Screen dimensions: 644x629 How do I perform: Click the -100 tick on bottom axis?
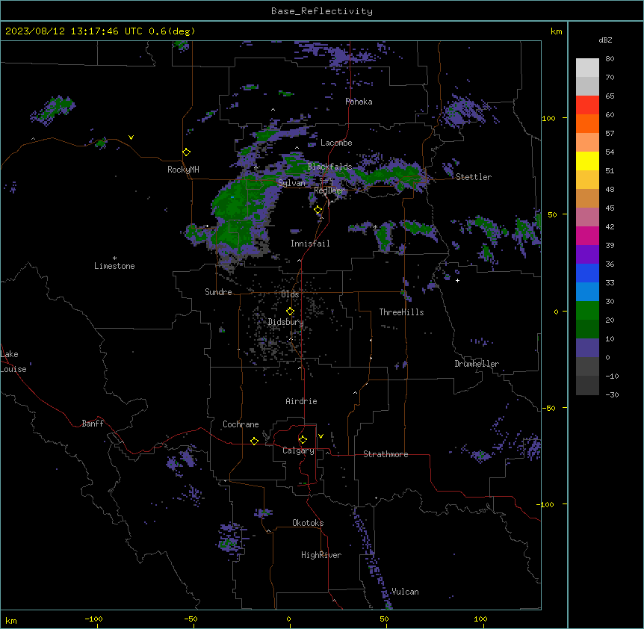pos(93,619)
